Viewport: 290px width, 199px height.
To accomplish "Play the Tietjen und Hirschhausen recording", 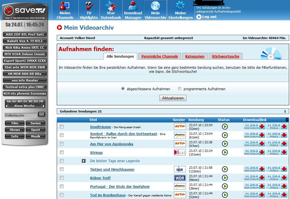I will click(225, 169).
